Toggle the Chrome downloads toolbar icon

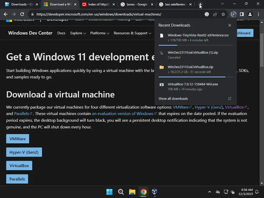[234, 14]
